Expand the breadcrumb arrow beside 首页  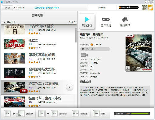(x=15, y=8)
